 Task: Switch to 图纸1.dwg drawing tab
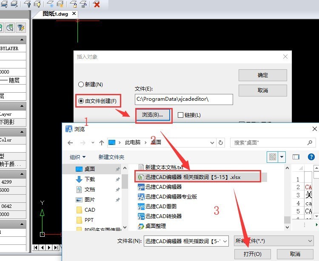(55, 14)
